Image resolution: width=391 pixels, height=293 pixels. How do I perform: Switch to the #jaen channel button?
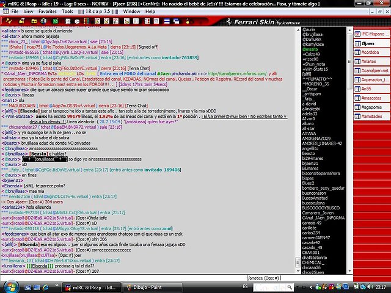(x=371, y=43)
